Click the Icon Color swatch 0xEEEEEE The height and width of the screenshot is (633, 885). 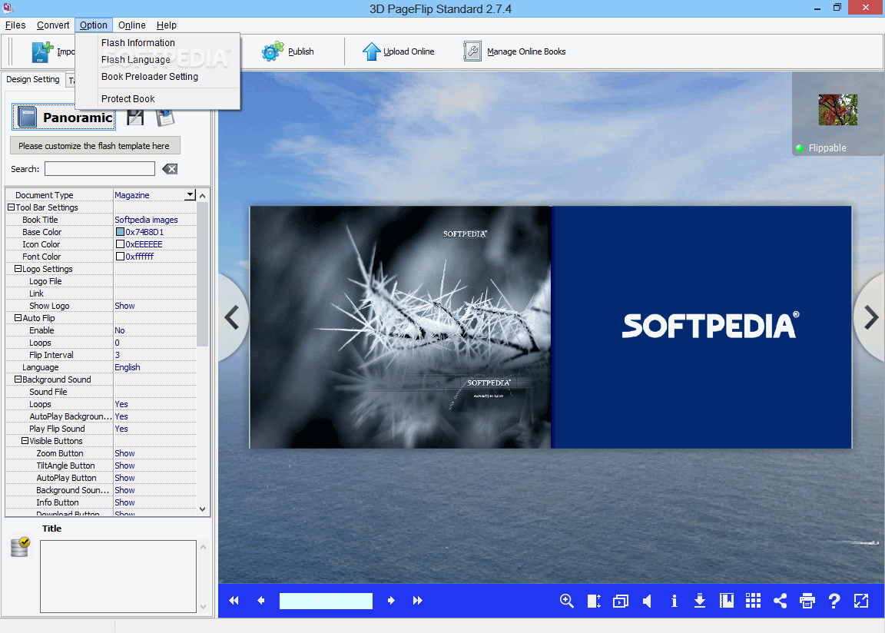(120, 244)
